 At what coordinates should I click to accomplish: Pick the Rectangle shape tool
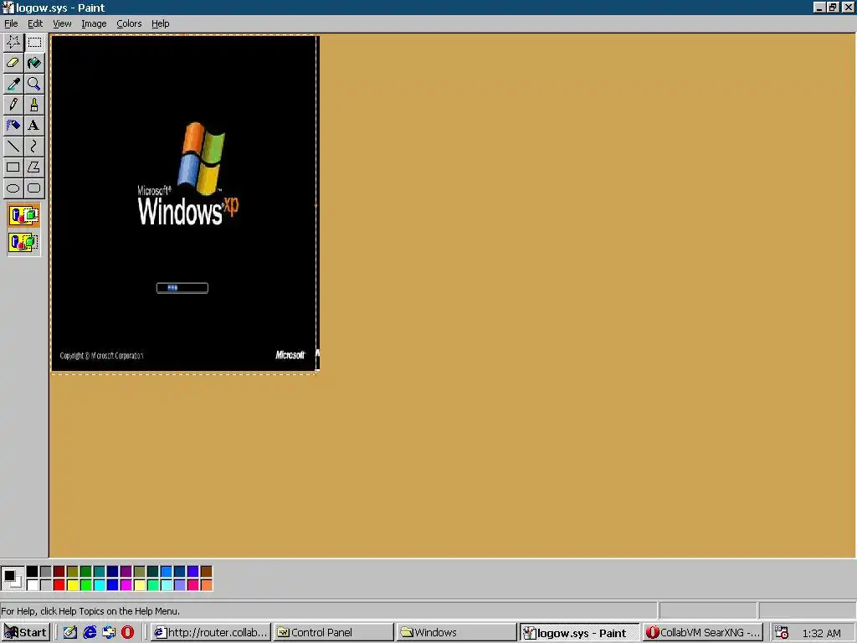pos(13,167)
